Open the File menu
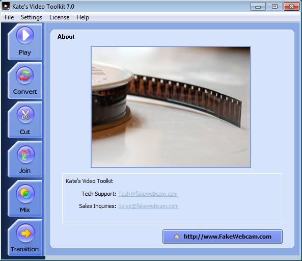 click(x=9, y=17)
